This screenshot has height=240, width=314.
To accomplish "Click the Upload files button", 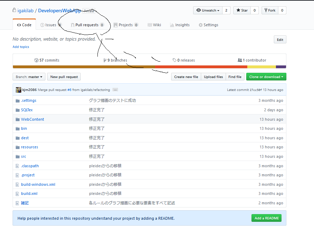I will (x=213, y=77).
